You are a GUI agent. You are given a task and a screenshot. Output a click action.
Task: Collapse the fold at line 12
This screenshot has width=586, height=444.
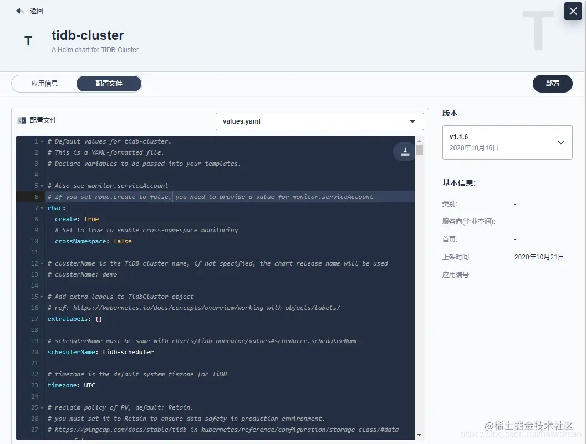point(42,263)
